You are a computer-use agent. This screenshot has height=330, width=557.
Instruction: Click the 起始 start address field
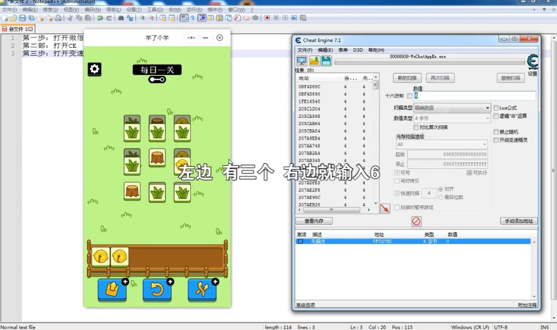tap(448, 154)
